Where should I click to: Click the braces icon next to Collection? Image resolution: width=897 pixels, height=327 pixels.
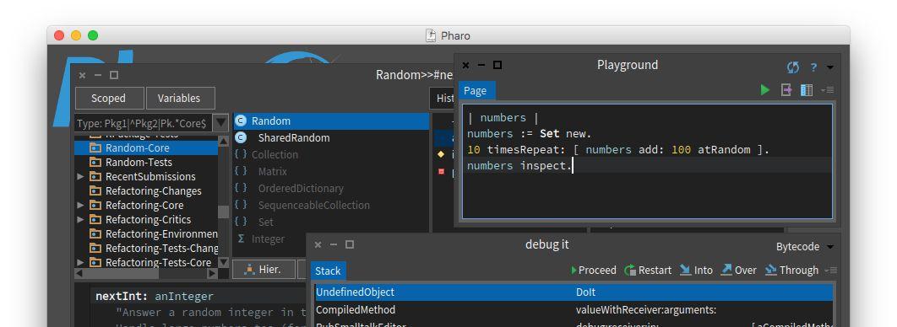[241, 154]
